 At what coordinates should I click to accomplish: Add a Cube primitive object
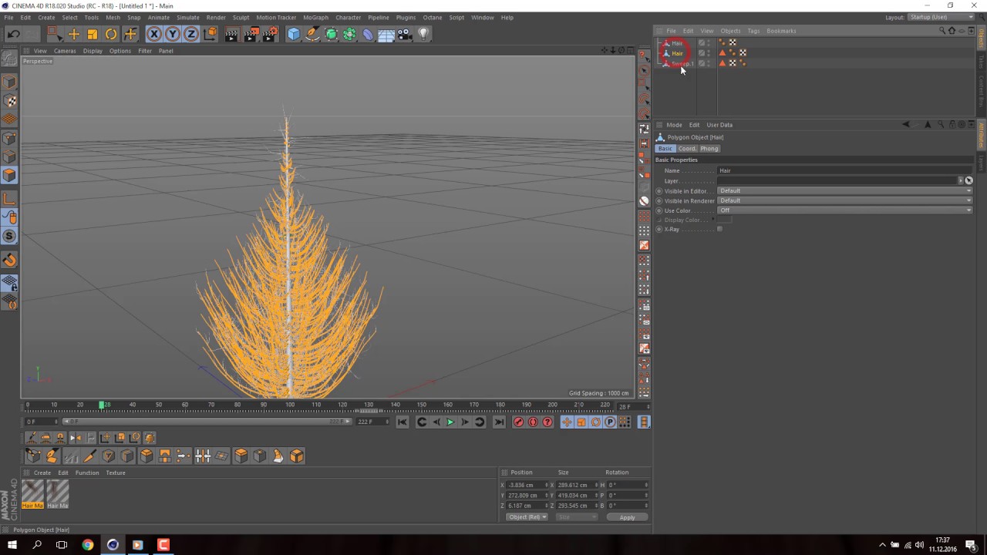(x=294, y=34)
